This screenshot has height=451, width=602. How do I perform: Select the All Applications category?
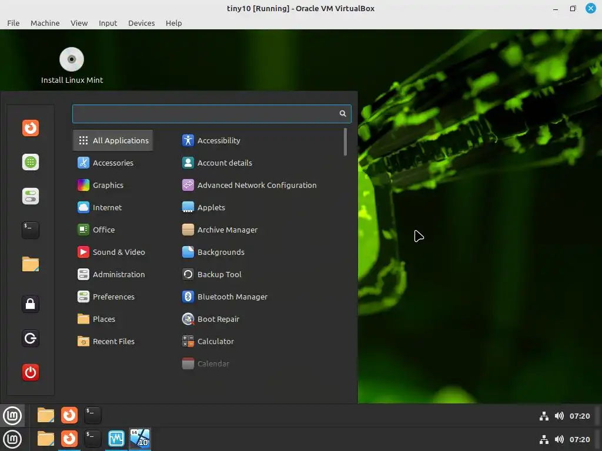[113, 140]
